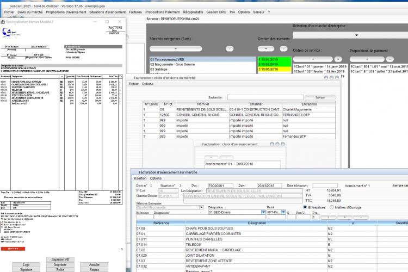The width and height of the screenshot is (408, 272).
Task: Select Avancement n° 01 - 20/03/2018 entry
Action: (x=243, y=164)
